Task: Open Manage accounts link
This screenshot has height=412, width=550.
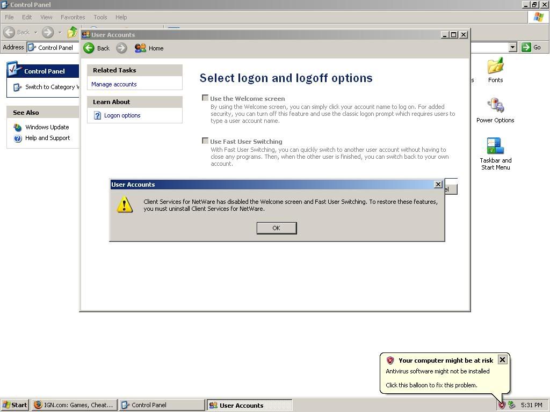Action: 114,84
